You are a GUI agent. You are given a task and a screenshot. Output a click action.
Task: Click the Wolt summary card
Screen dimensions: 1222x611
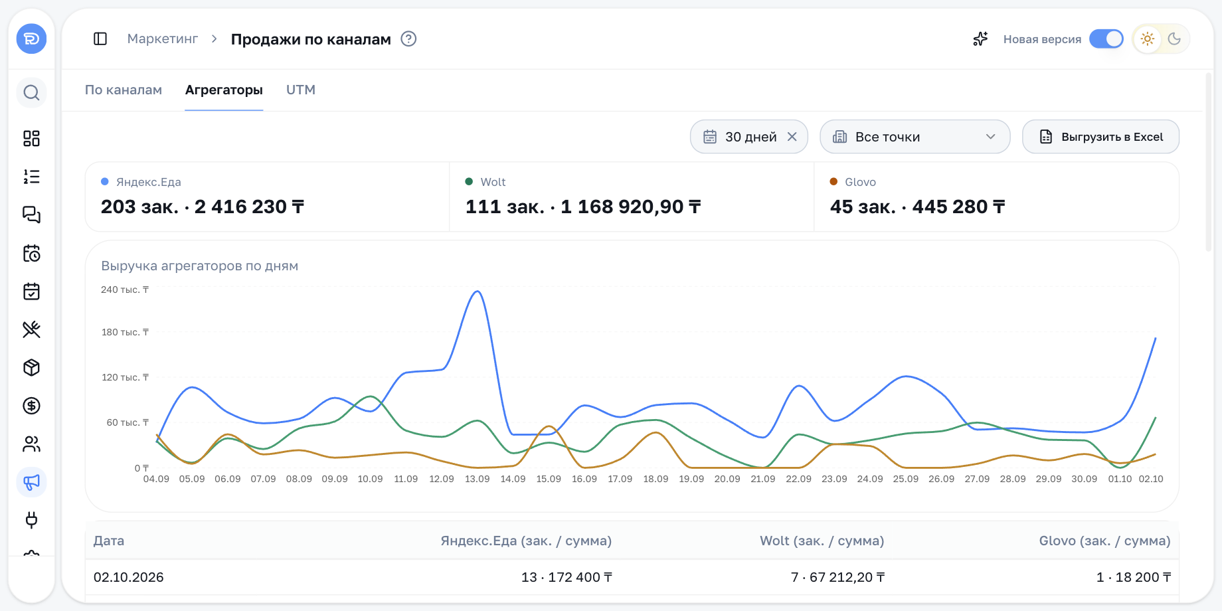632,197
